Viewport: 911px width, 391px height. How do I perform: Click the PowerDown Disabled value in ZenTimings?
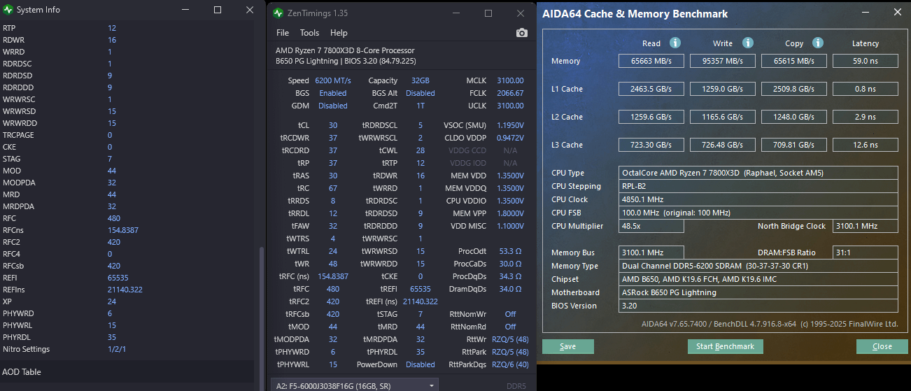point(421,364)
